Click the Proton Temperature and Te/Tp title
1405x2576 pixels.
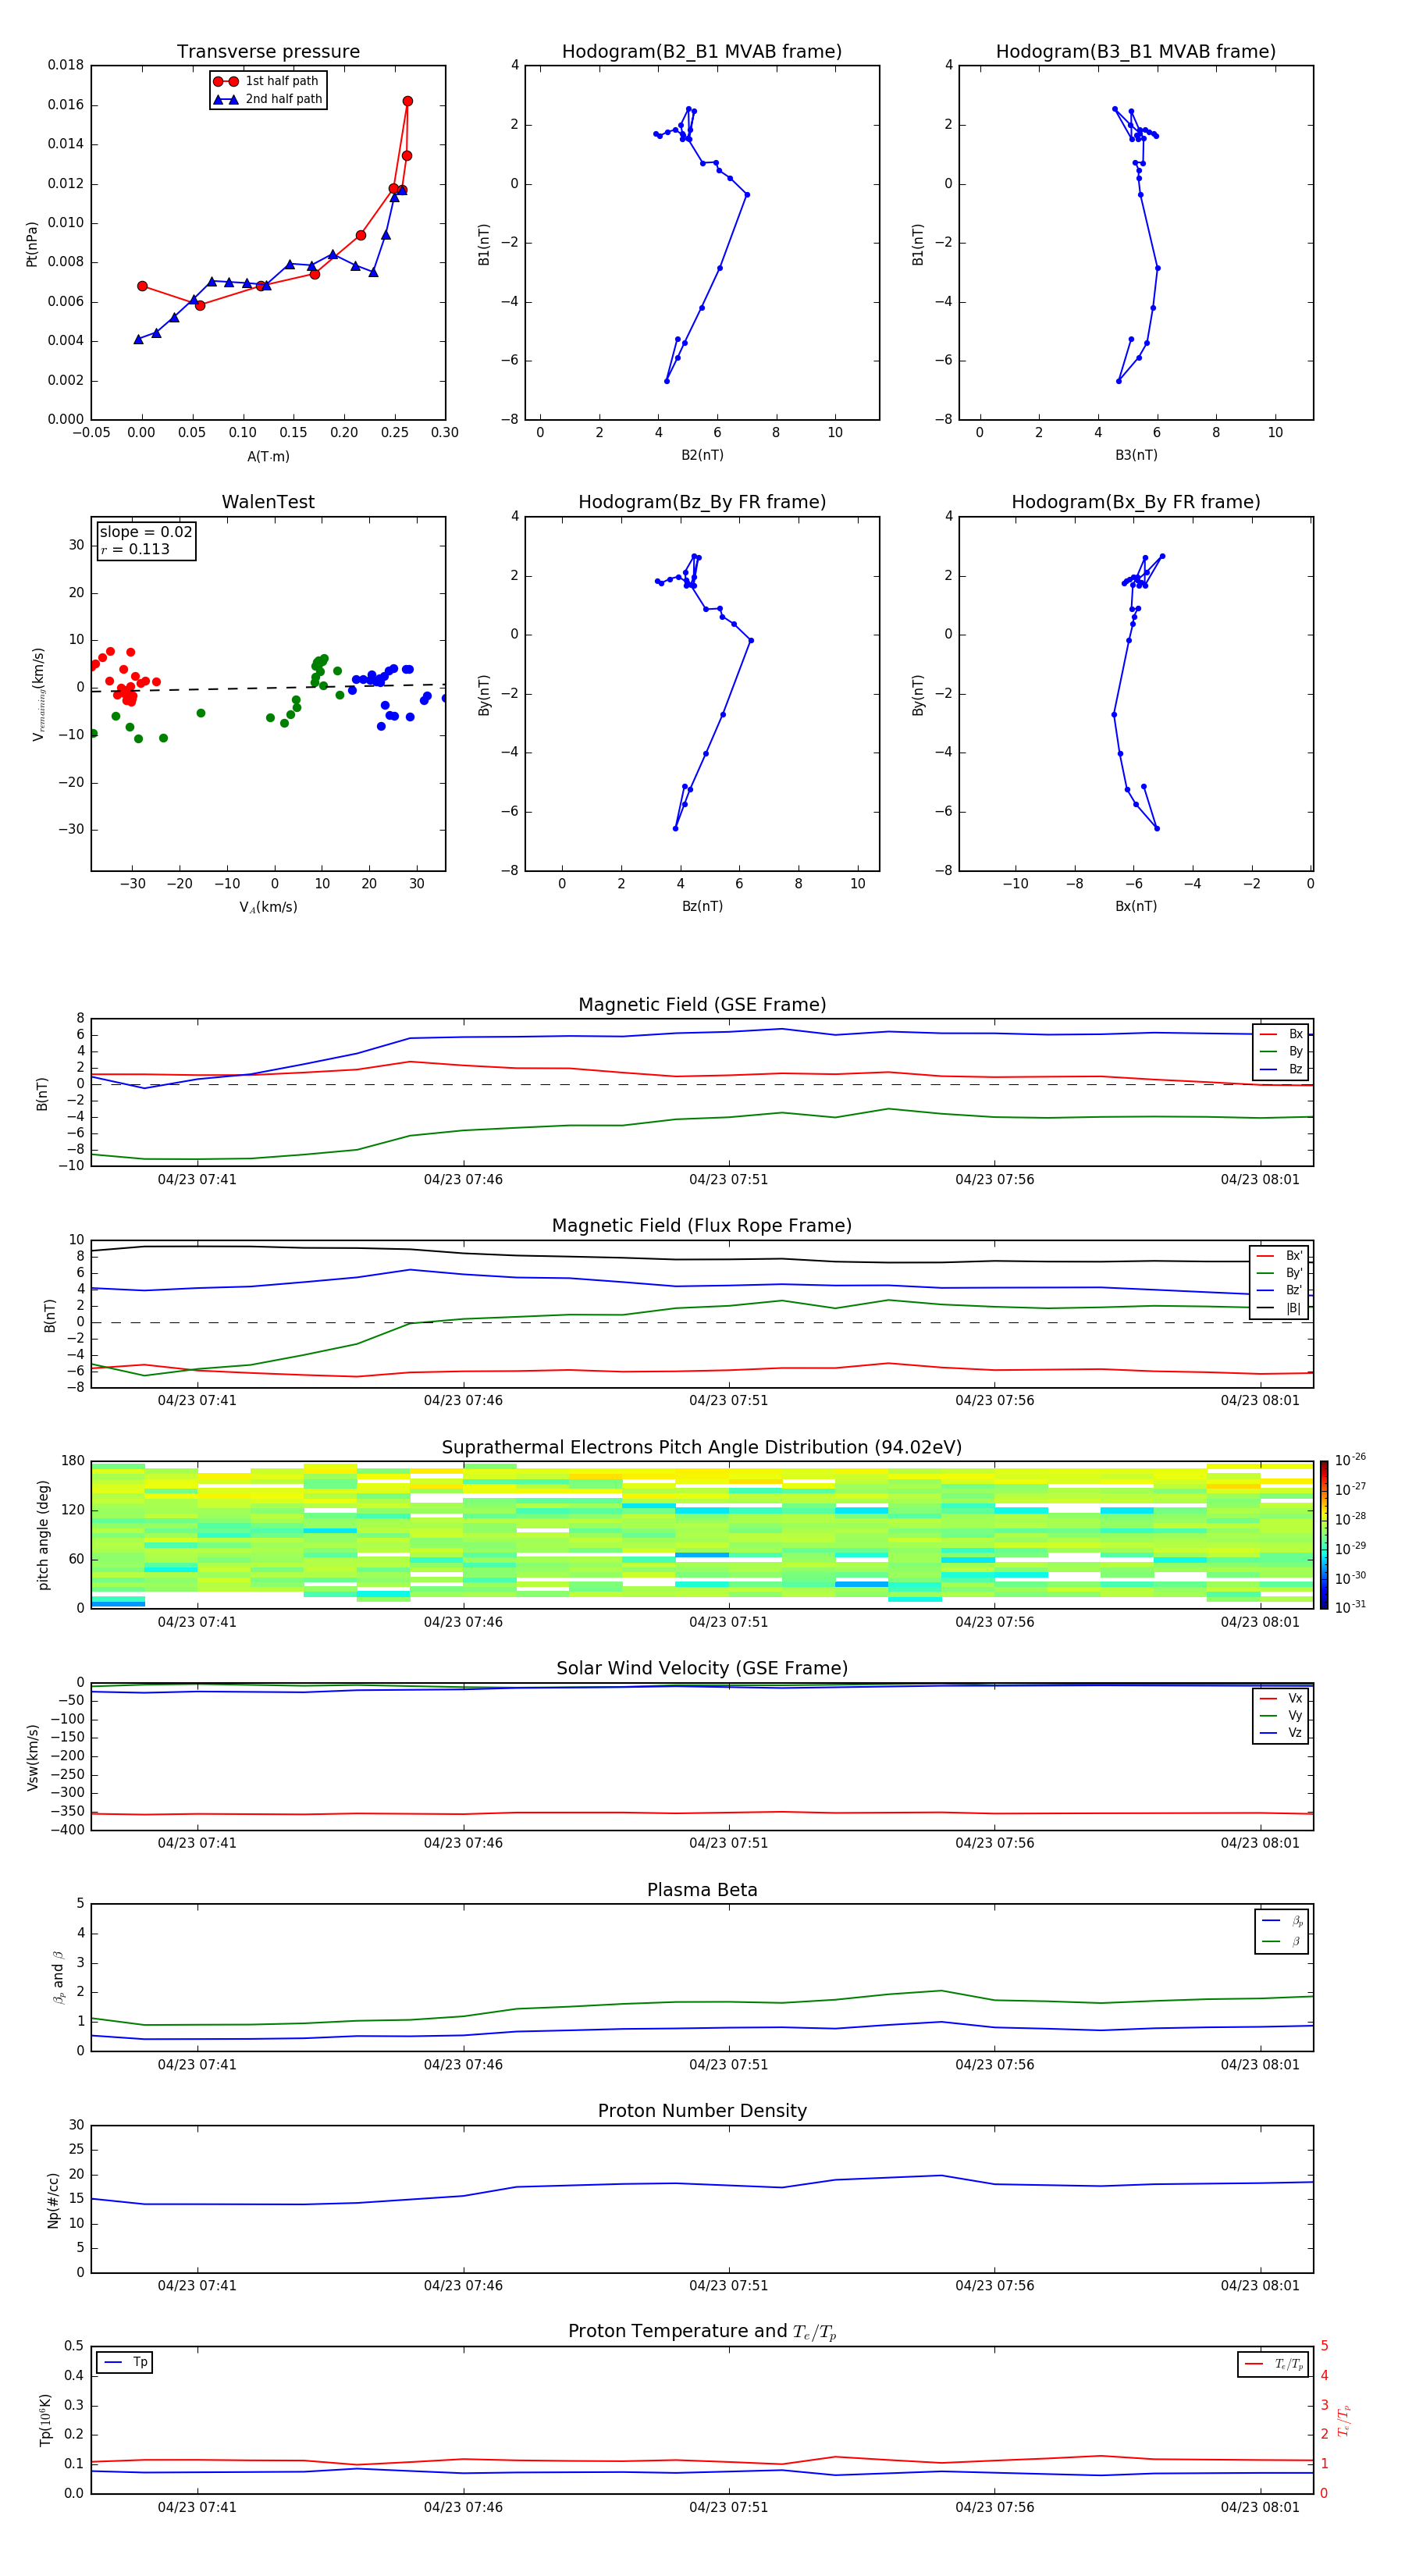pos(702,2332)
